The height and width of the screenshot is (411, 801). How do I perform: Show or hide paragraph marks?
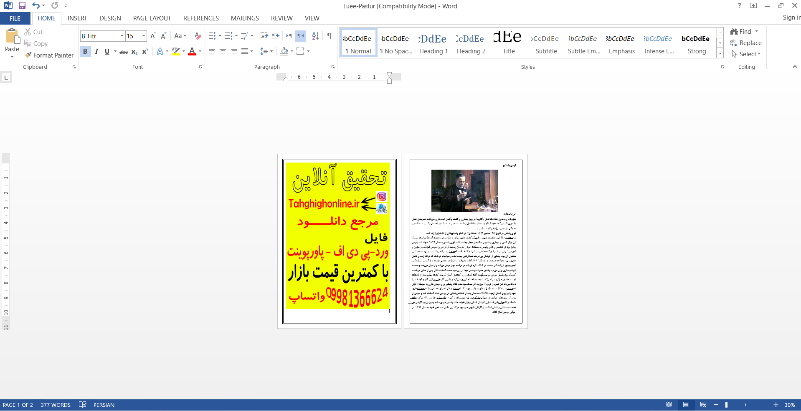click(330, 36)
